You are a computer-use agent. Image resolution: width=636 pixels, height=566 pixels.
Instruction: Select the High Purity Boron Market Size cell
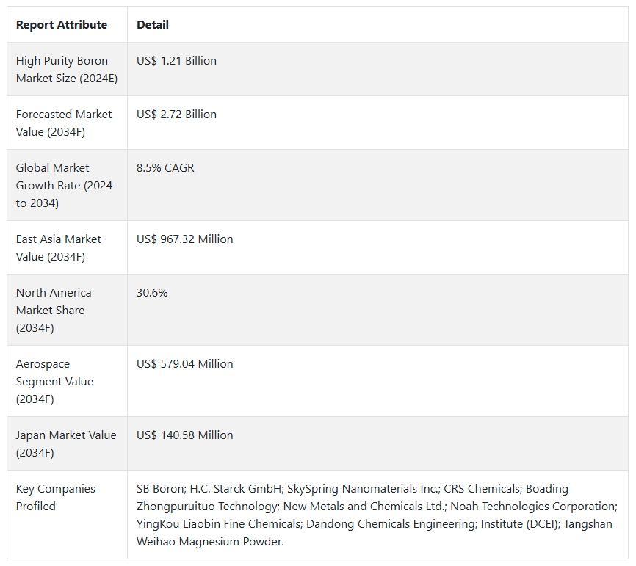coord(67,70)
